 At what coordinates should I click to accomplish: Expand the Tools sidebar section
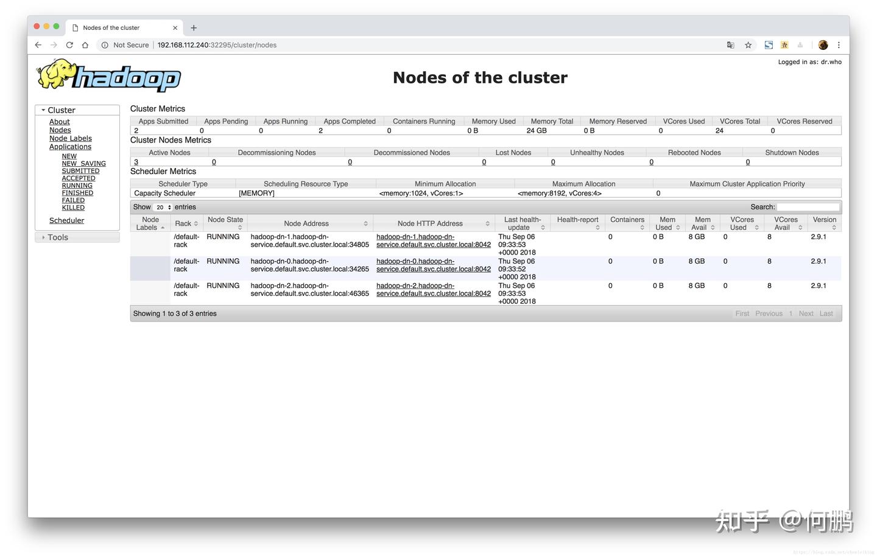tap(77, 237)
